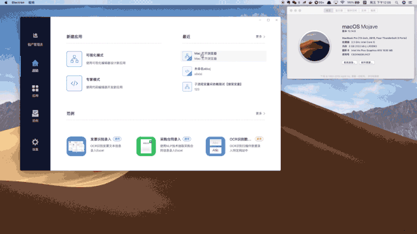The image size is (417, 234).
Task: Open the OCR recognition example icon
Action: coord(216,146)
